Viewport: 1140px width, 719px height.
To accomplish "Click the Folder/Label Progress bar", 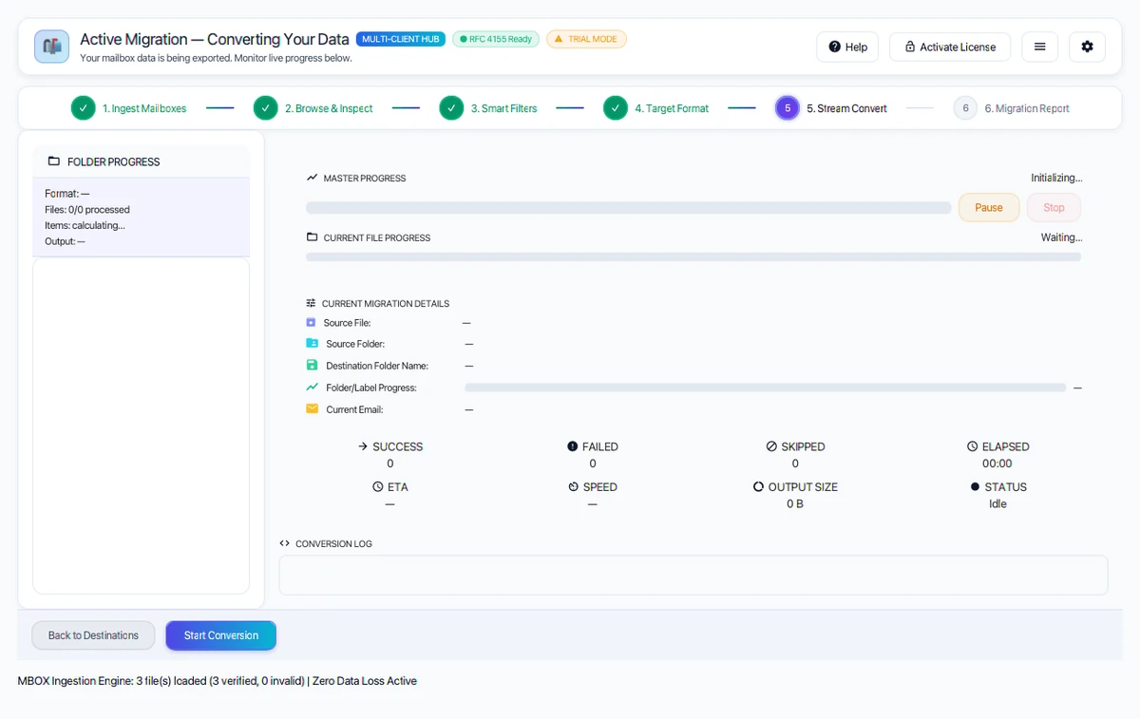I will point(765,388).
